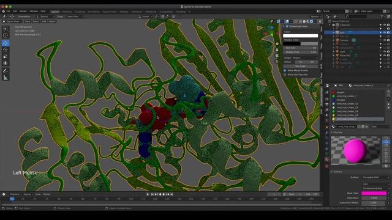Select the Measure tool in left toolbar
Viewport: 392px width, 220px height.
tap(6, 78)
